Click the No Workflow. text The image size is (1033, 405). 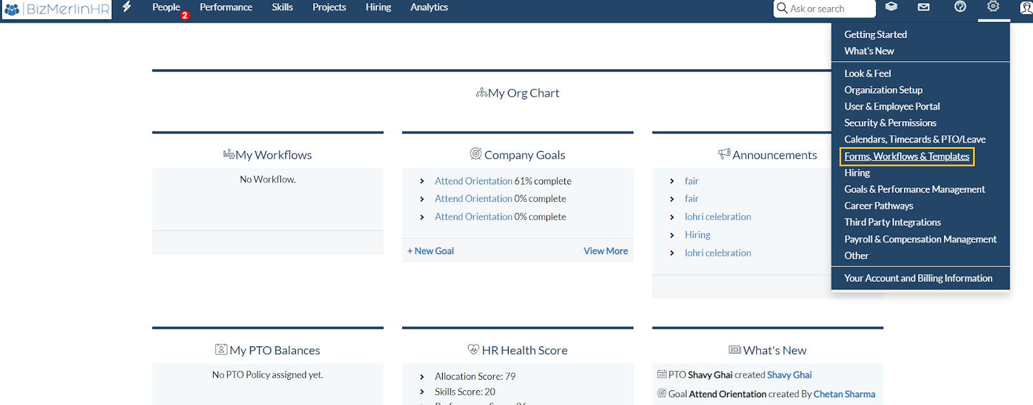click(x=268, y=179)
